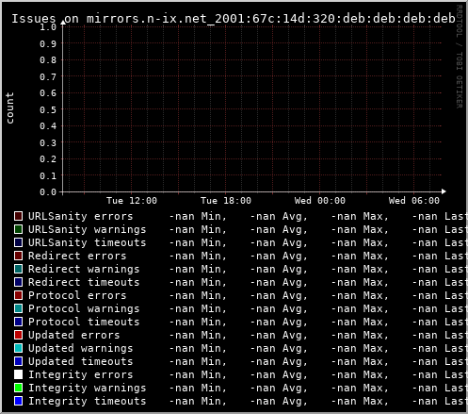
Task: Select the Redirect warnings teal swatch
Action: tap(18, 269)
